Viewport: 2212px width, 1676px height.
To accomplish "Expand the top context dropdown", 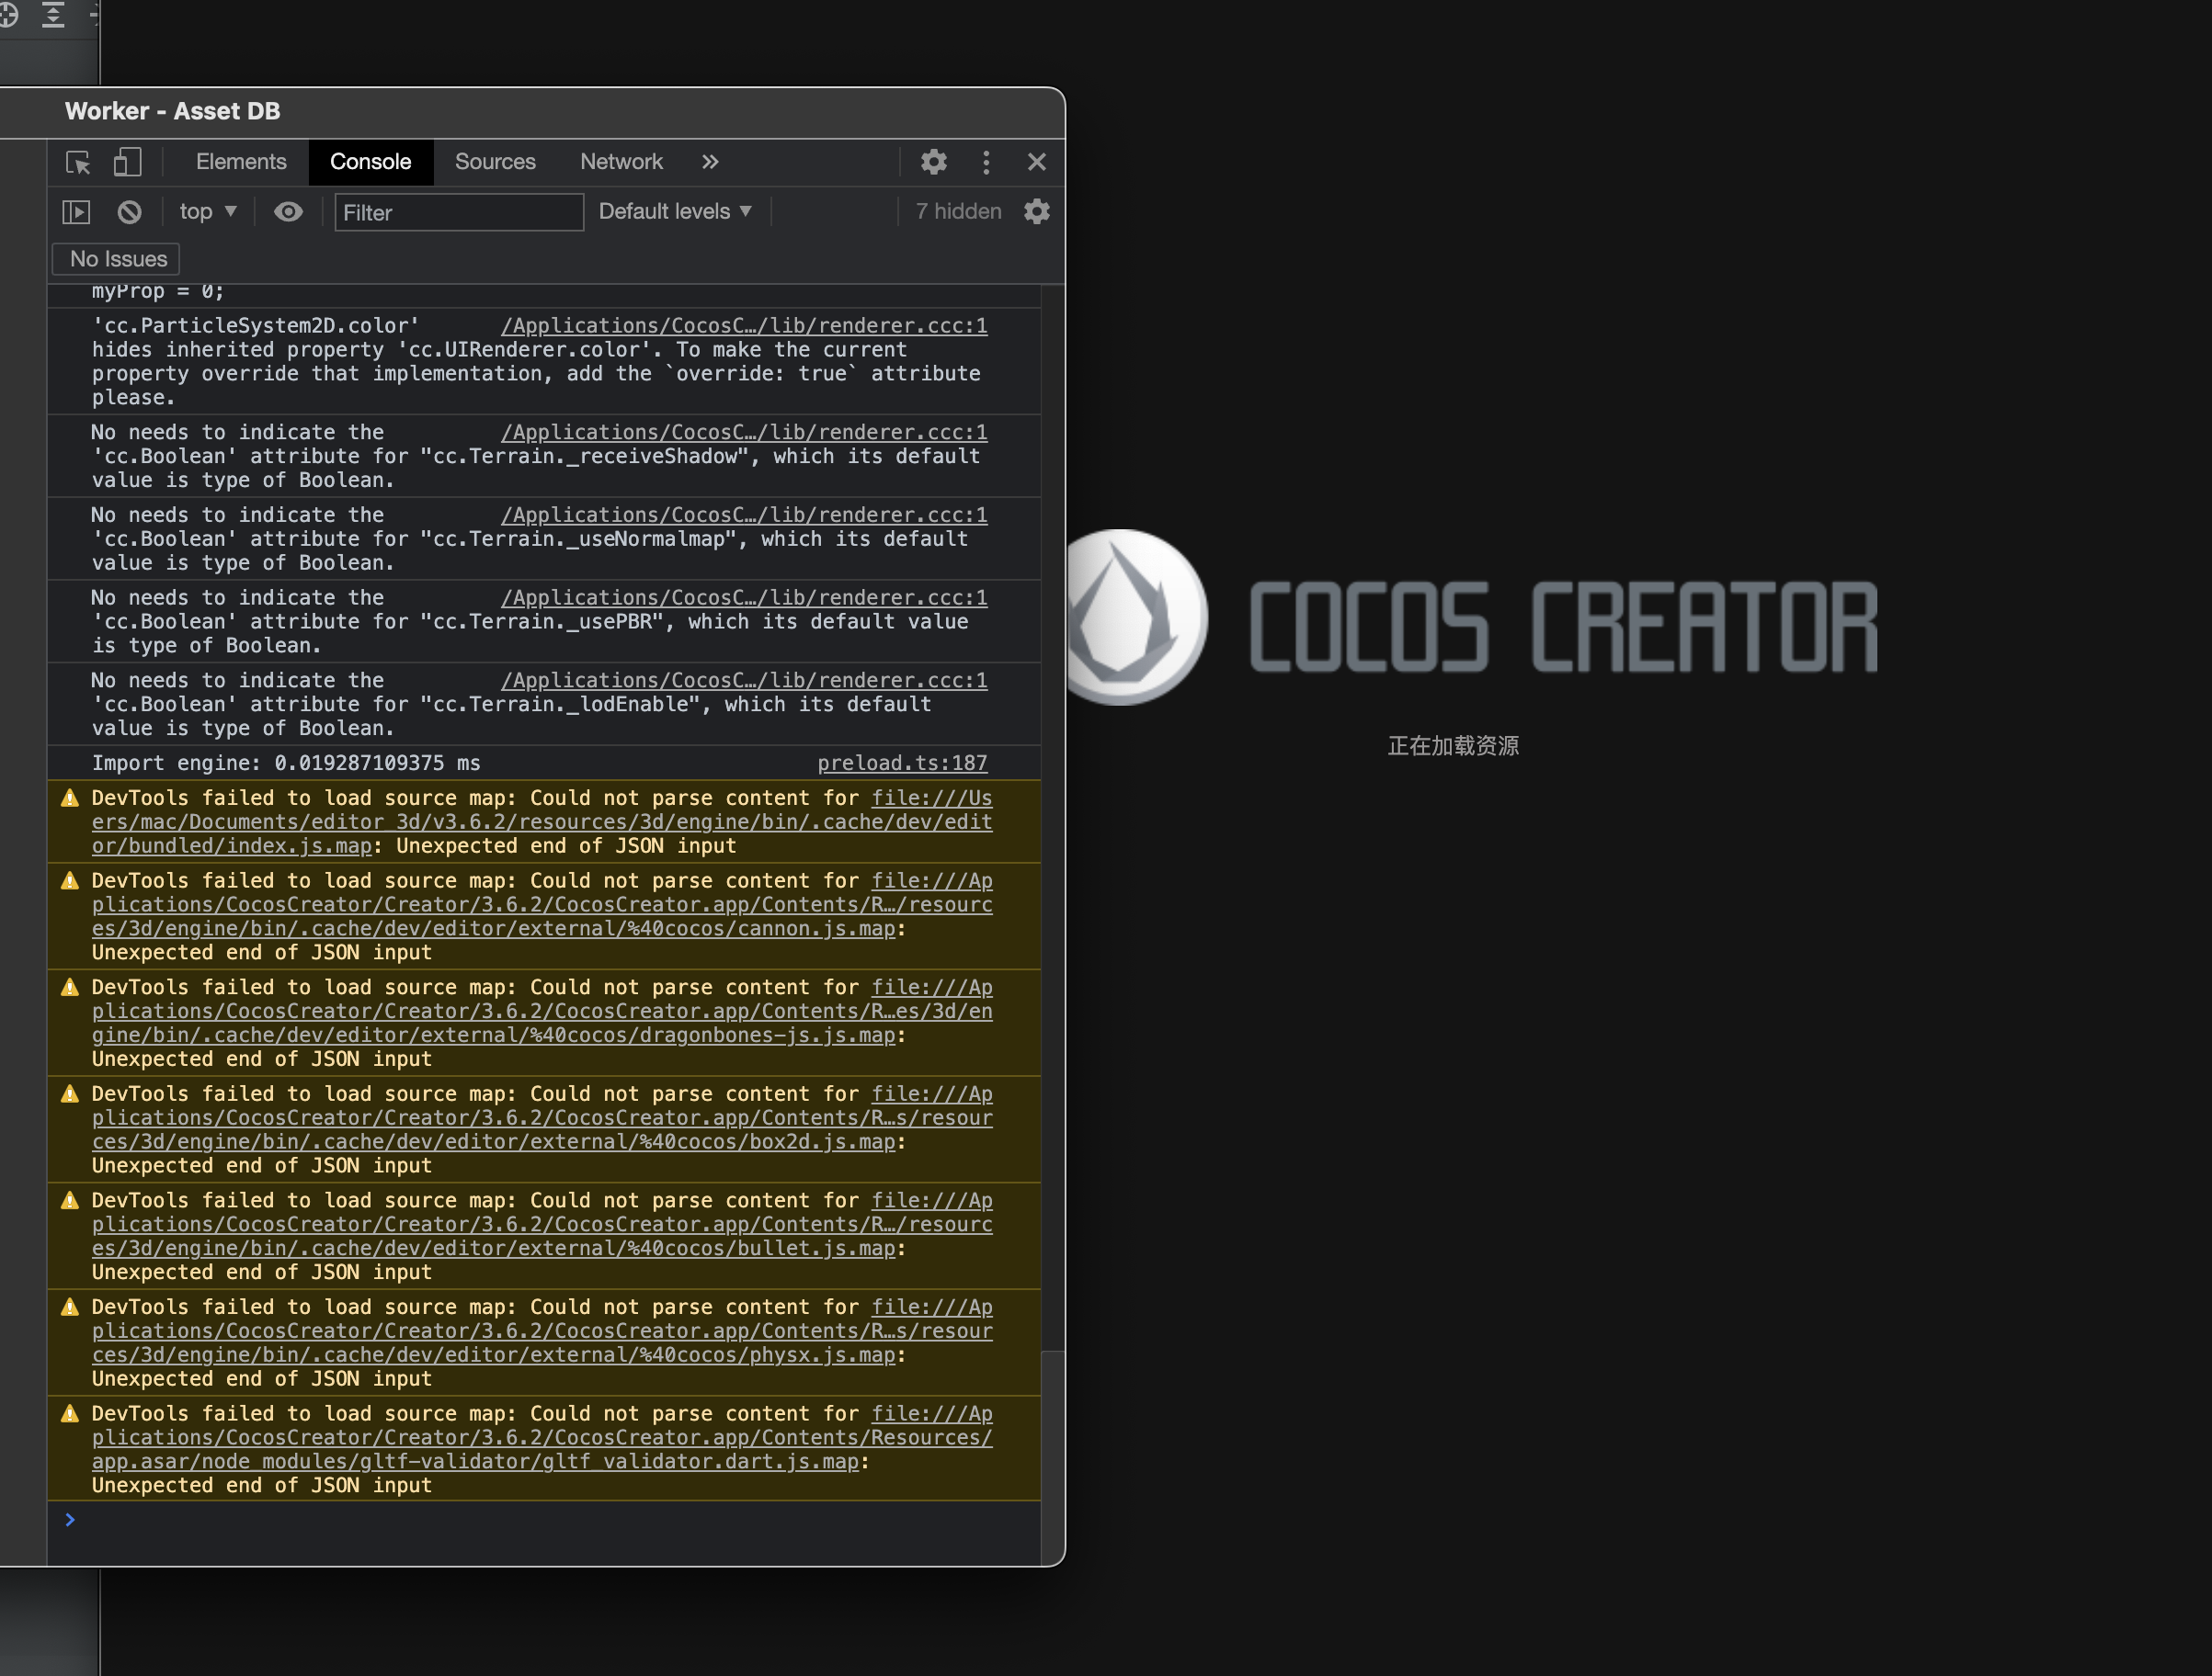I will 207,212.
